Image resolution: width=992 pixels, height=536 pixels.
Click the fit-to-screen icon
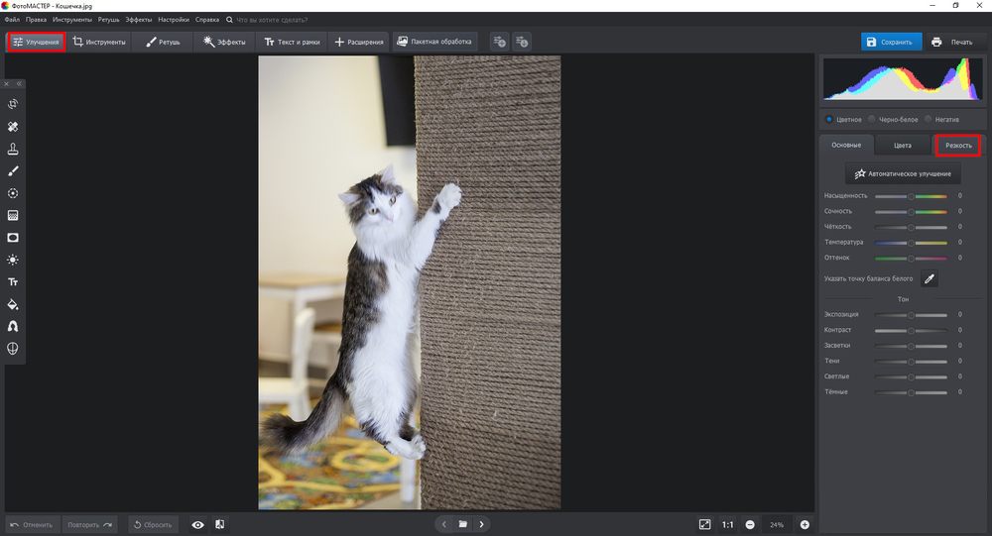704,524
